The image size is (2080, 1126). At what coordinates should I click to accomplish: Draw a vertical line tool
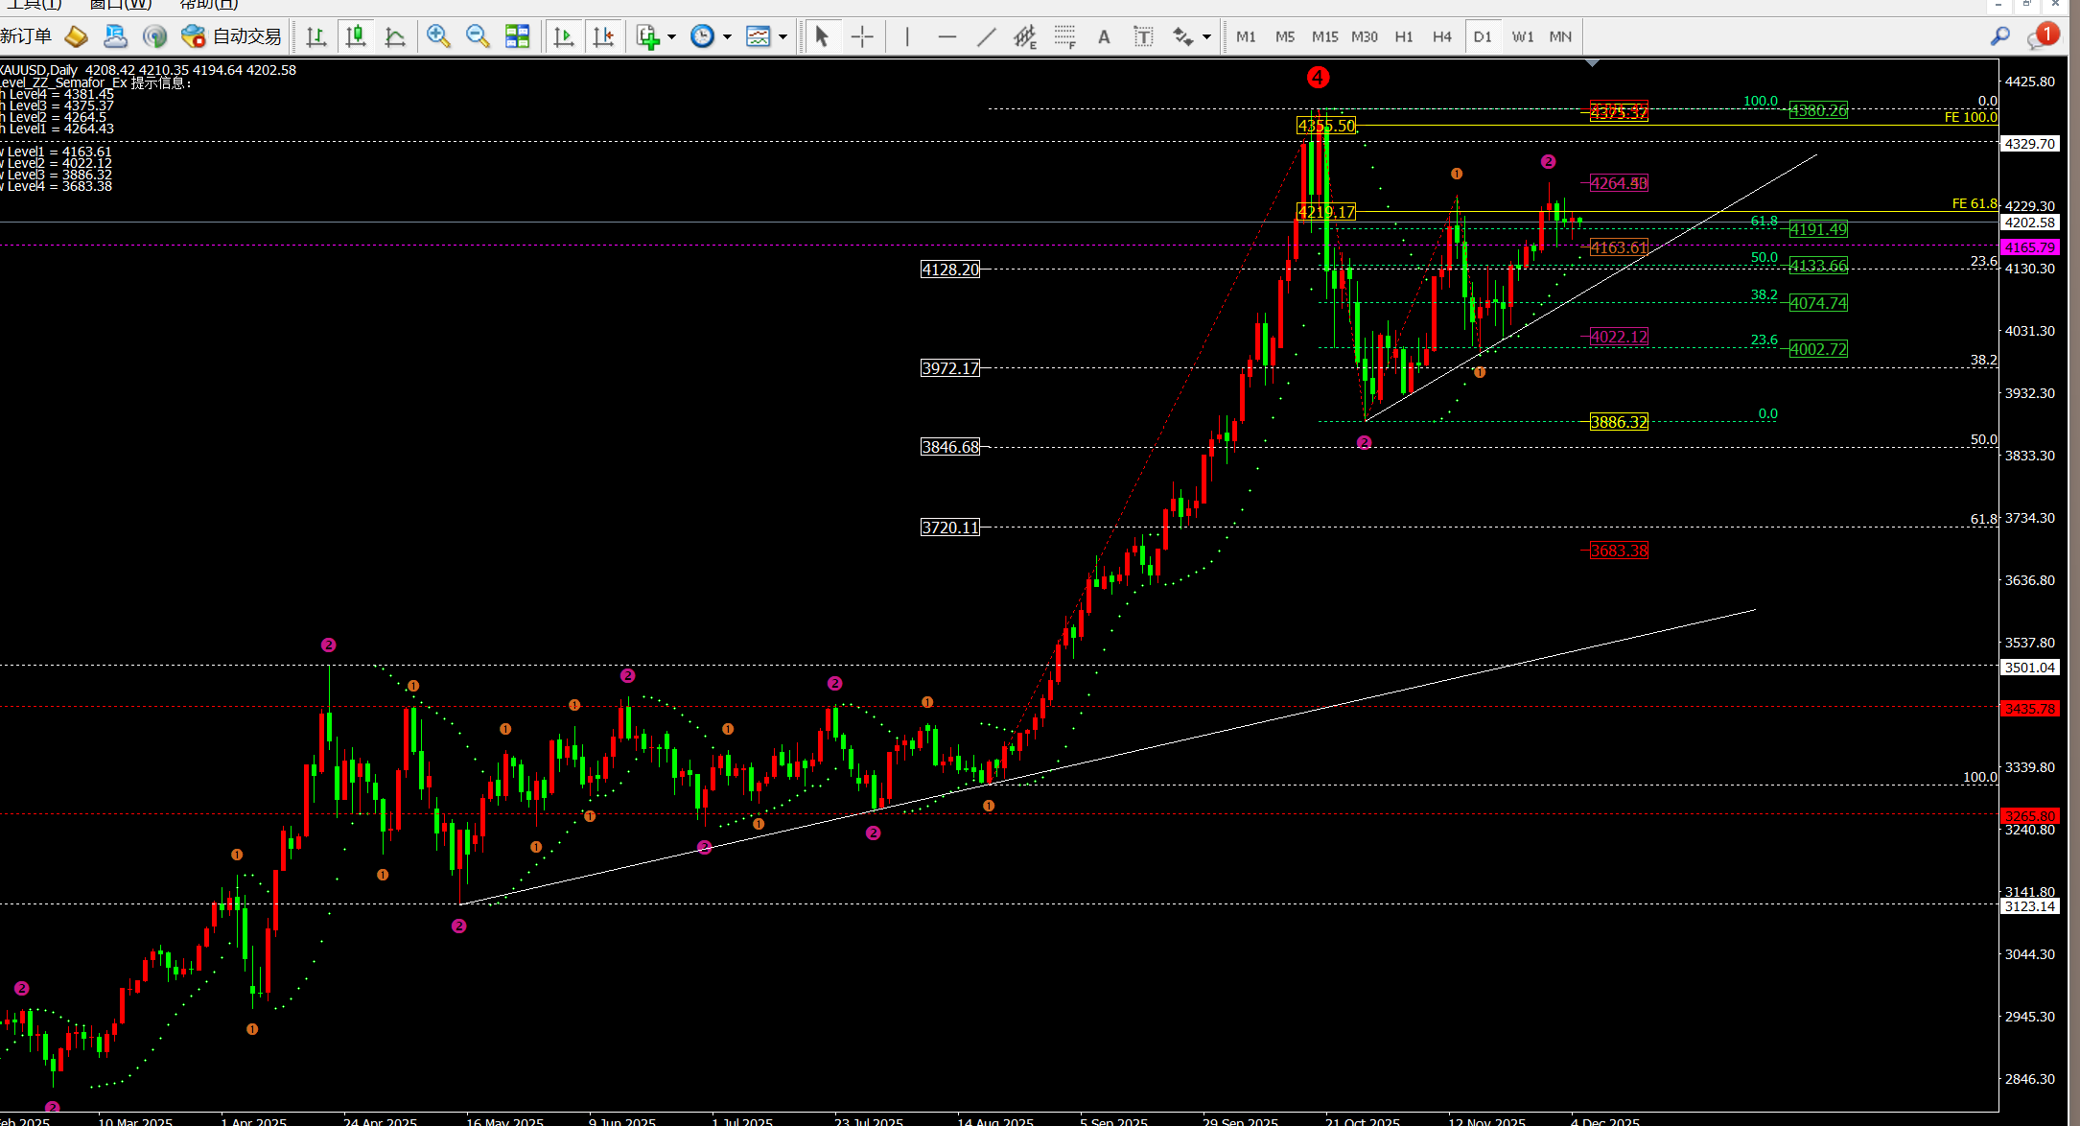(x=906, y=37)
